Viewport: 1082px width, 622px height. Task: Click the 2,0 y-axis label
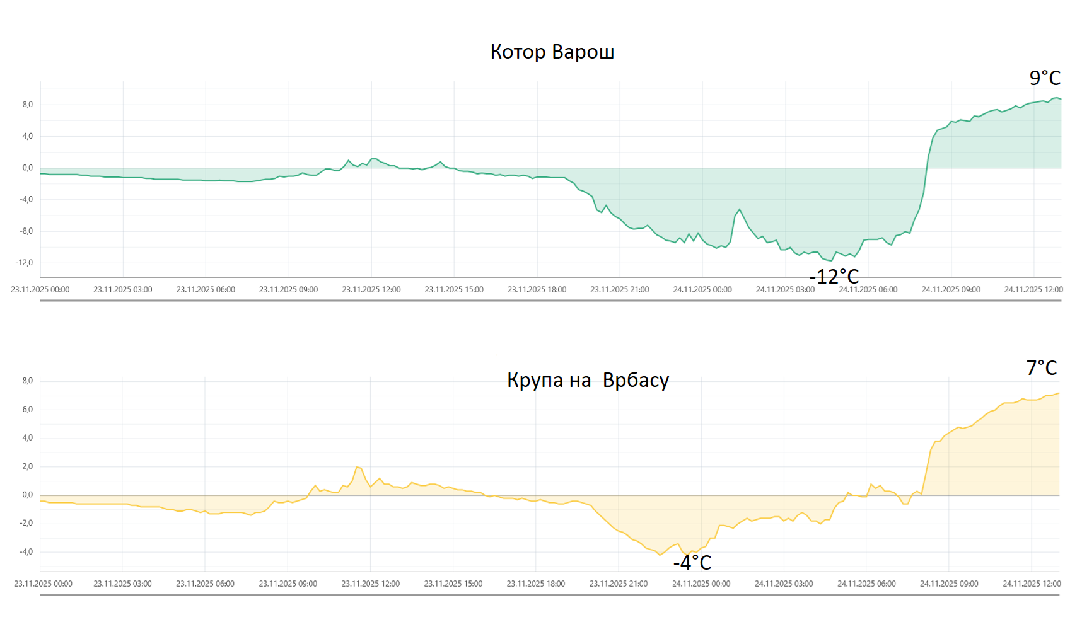click(27, 467)
